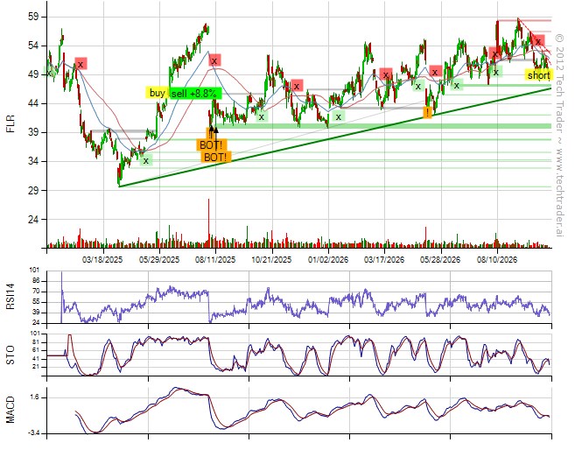
Task: Select the 05/28/2026 date label
Action: point(440,260)
